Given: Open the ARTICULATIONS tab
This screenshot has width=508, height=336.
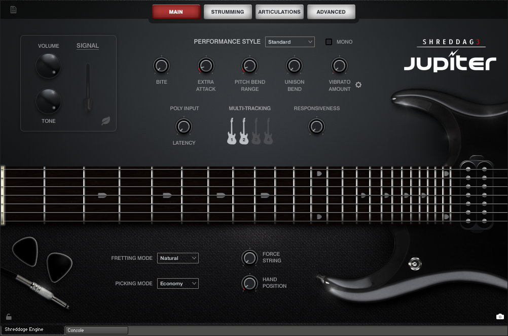Looking at the screenshot, I should (x=279, y=11).
